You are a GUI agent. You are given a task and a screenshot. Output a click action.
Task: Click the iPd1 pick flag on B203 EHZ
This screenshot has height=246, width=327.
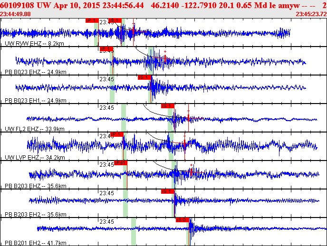pyautogui.click(x=121, y=163)
